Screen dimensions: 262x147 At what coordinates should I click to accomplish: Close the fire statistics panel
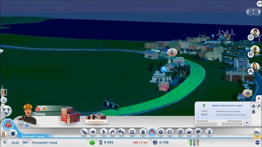click(259, 98)
